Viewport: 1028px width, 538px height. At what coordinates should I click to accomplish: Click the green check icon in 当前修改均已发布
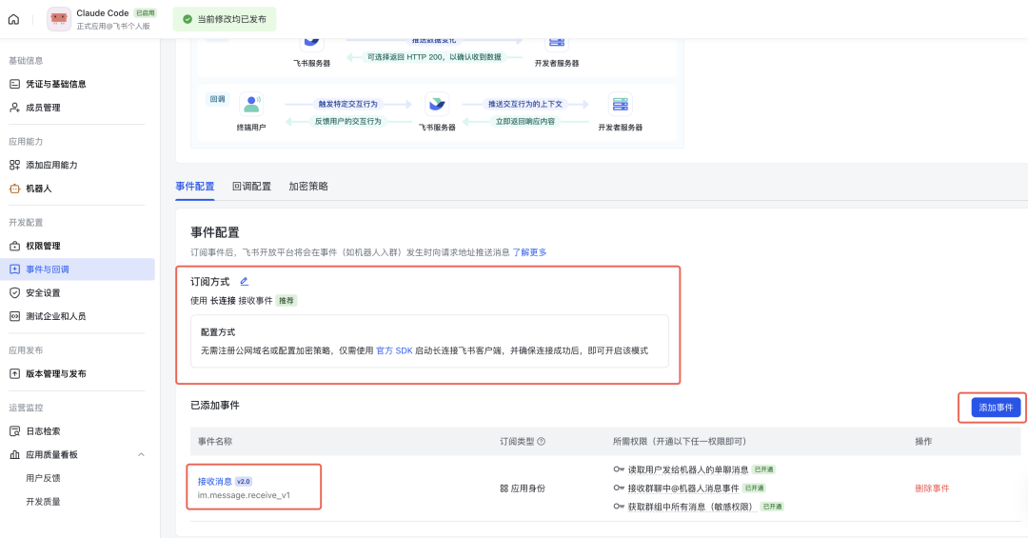click(188, 19)
